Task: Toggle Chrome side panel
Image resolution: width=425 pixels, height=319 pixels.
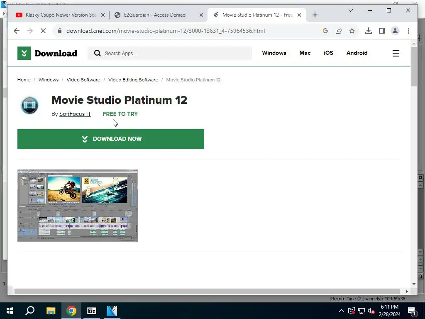Action: (382, 31)
